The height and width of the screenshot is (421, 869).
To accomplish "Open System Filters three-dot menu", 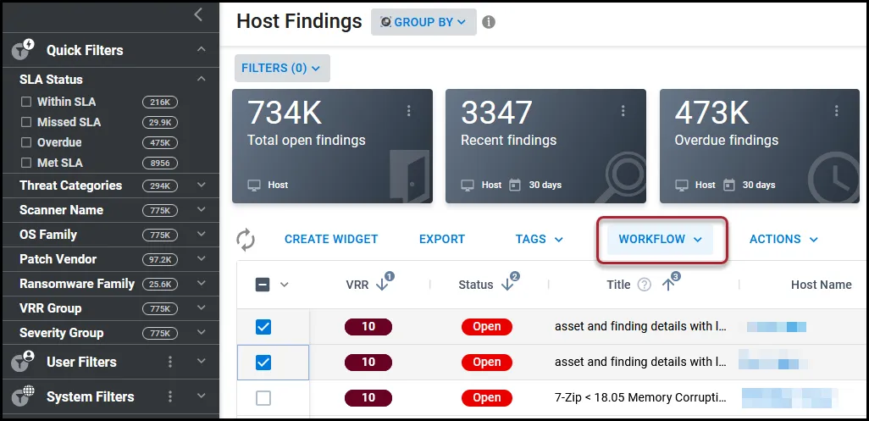I will [x=170, y=396].
